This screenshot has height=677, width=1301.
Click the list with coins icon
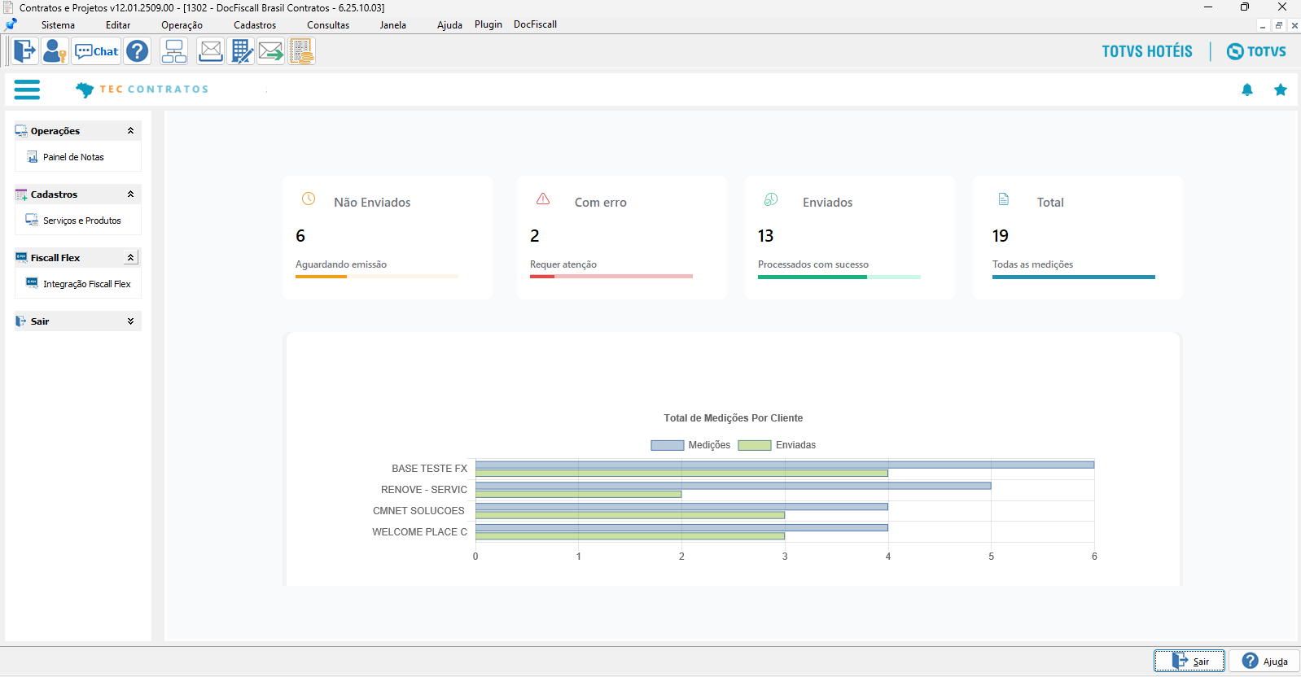[x=301, y=51]
